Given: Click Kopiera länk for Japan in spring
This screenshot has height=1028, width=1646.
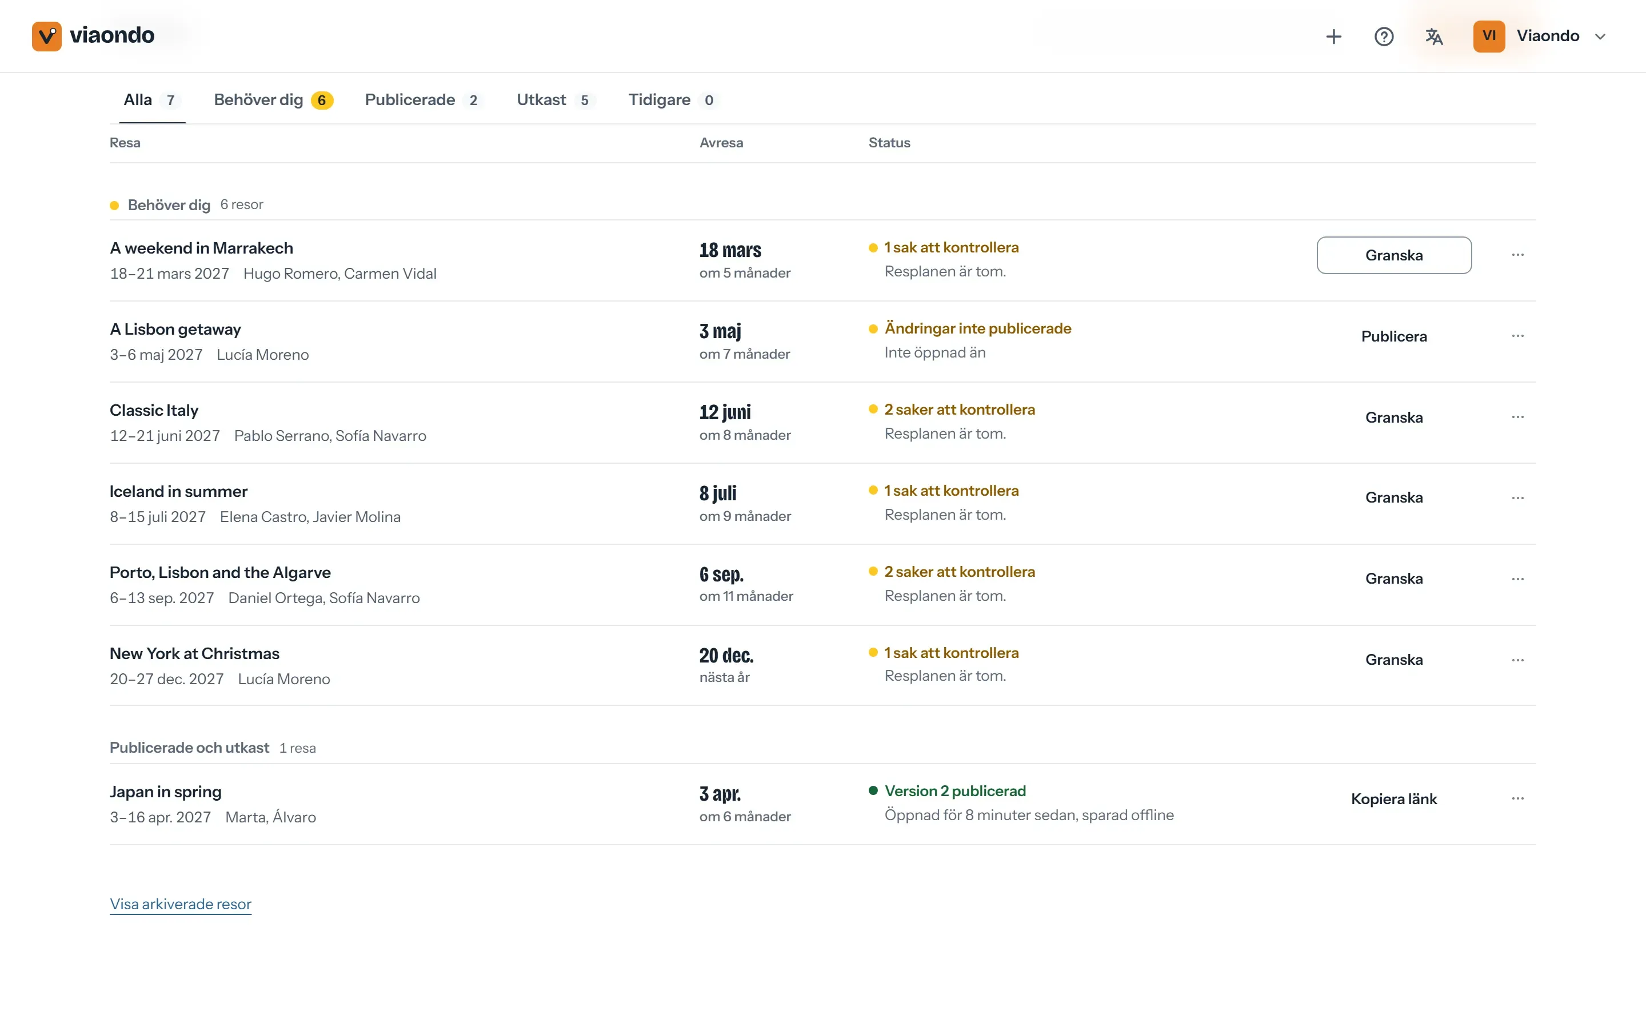Looking at the screenshot, I should click(1393, 798).
